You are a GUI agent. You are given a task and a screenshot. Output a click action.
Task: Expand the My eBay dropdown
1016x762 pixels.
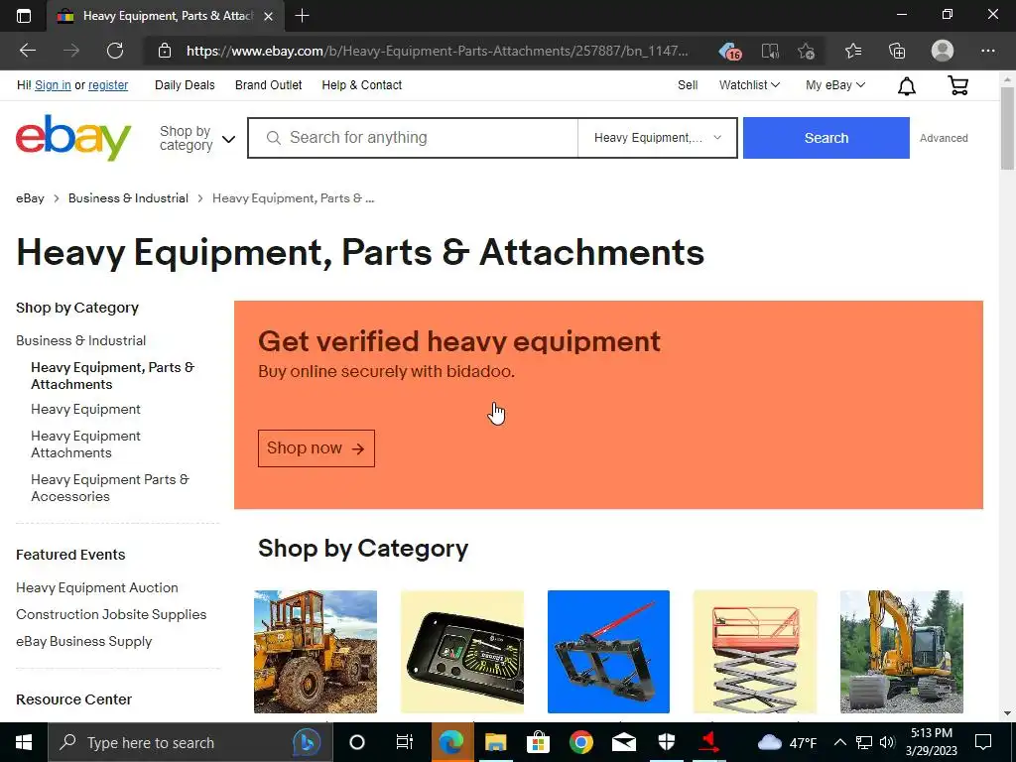(835, 85)
